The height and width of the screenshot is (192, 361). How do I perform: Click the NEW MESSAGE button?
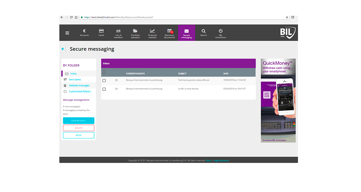point(78,121)
